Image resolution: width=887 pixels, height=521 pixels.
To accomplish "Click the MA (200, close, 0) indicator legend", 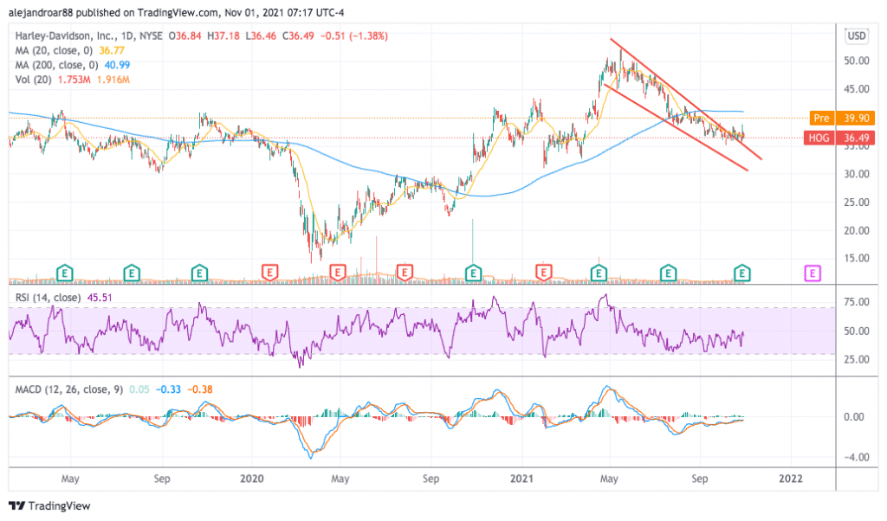I will click(x=56, y=65).
